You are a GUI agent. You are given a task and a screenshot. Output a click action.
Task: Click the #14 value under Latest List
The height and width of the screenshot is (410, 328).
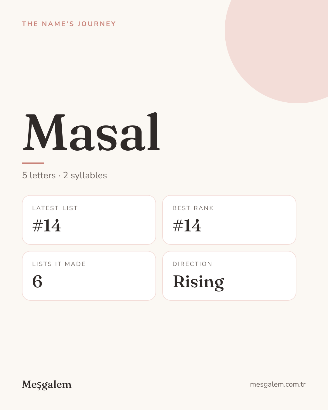click(46, 226)
